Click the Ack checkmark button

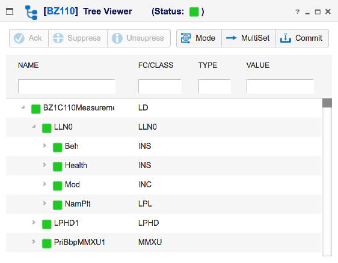[29, 38]
